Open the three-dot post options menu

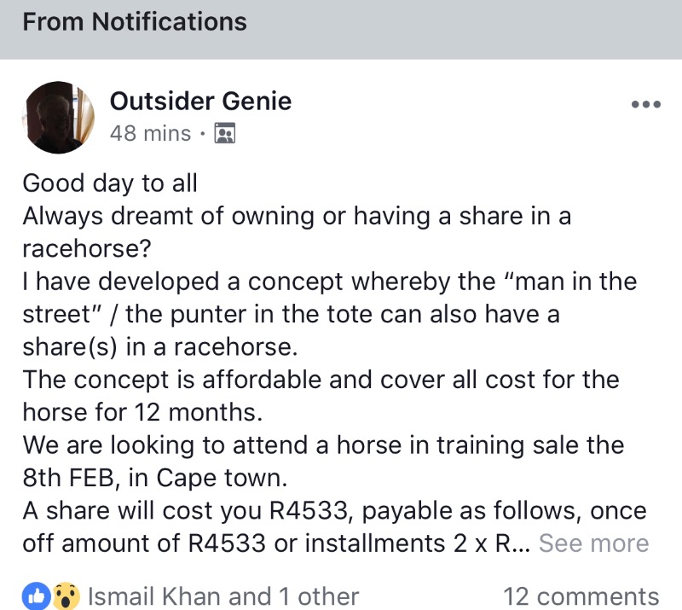(x=645, y=105)
